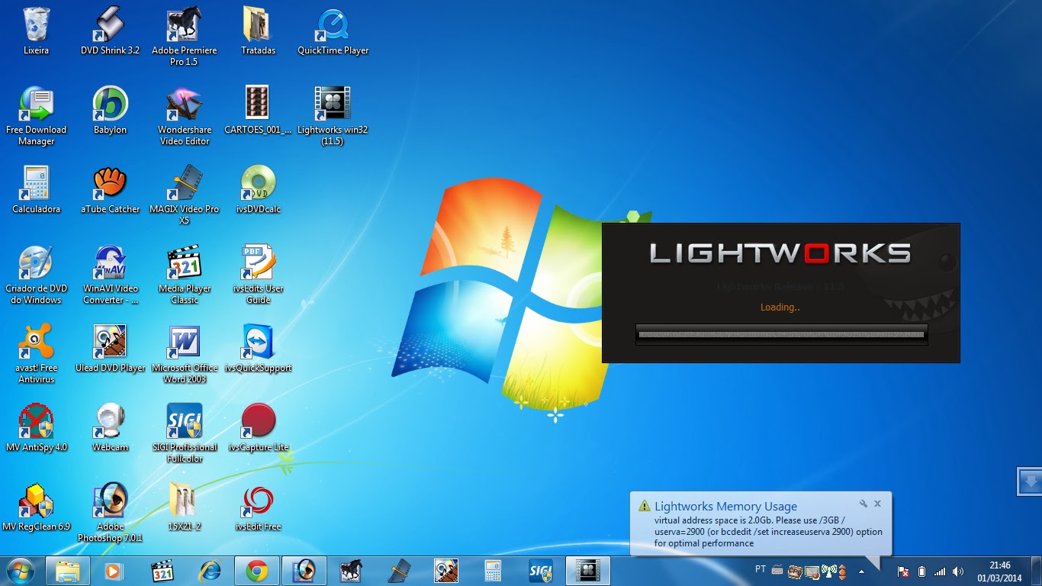Select the Lixeira recycle bin icon
1042x586 pixels.
pos(36,31)
